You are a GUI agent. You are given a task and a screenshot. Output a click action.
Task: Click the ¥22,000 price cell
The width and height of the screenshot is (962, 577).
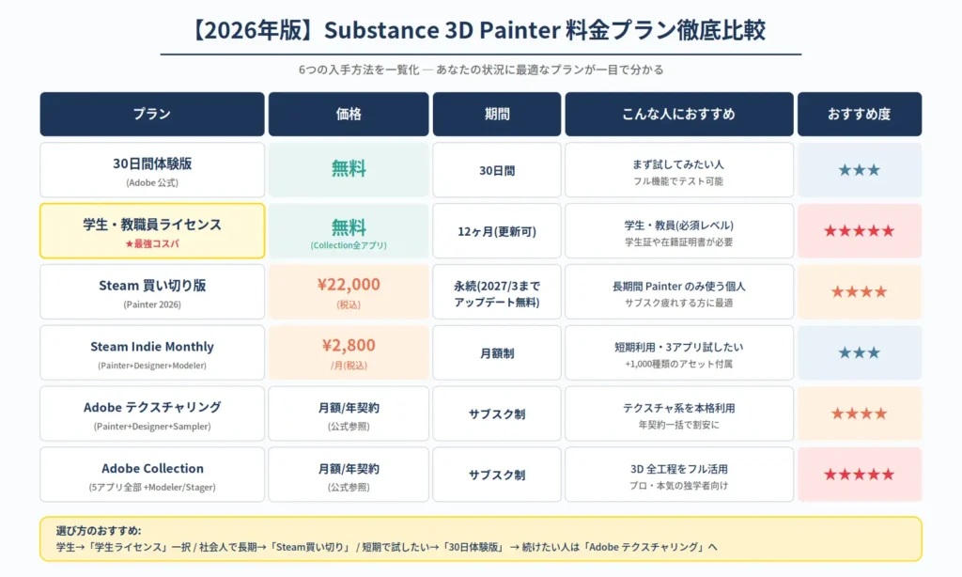tap(349, 291)
